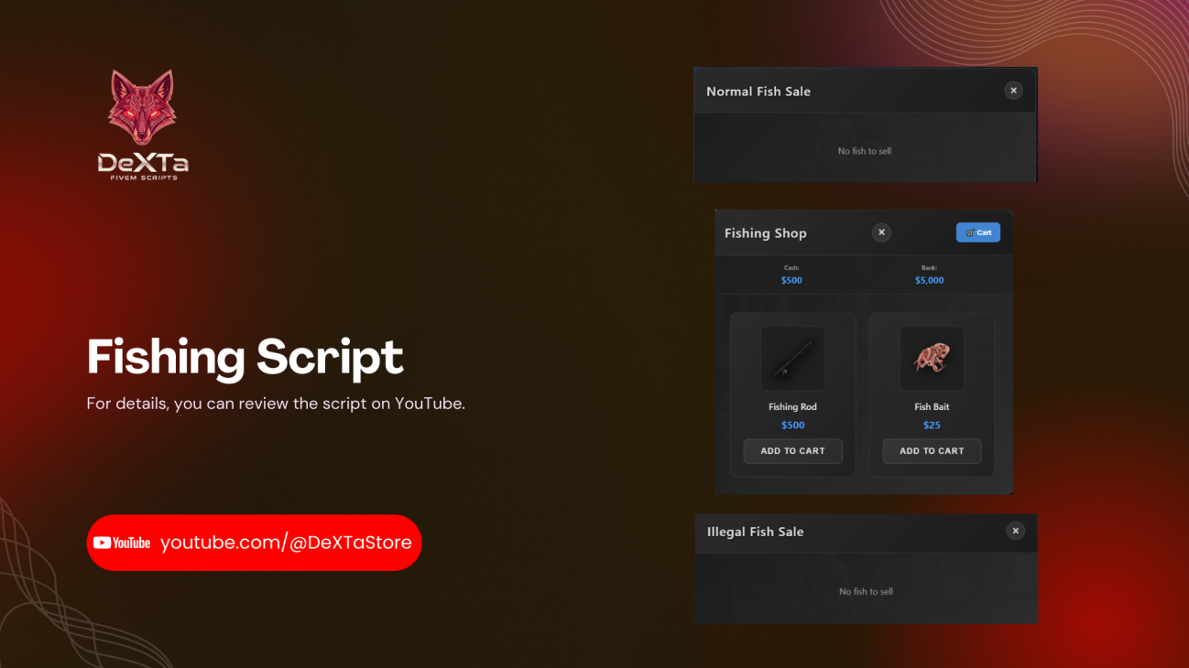Open the youtube.com/@DeXTaStore link

[286, 543]
